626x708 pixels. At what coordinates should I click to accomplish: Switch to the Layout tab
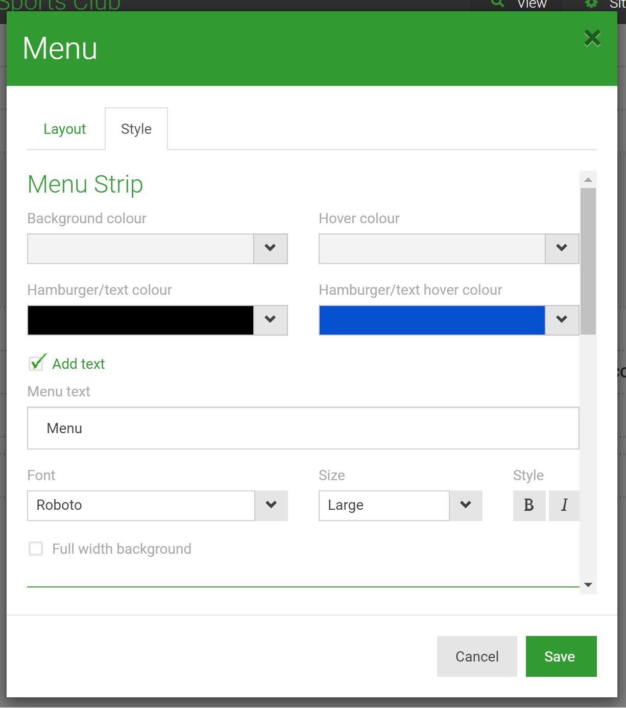(65, 129)
